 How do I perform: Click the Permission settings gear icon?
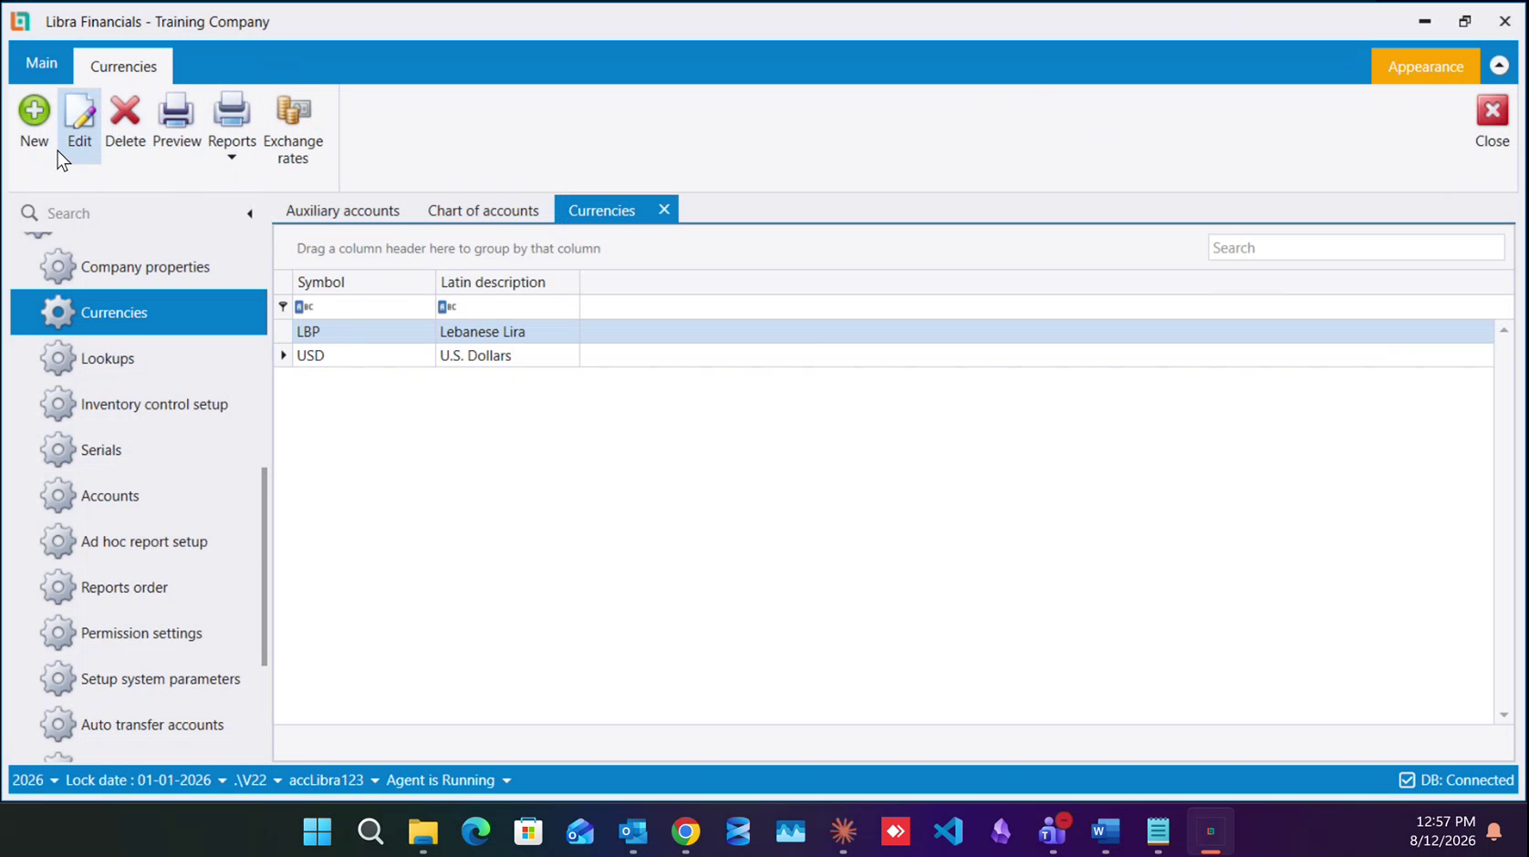tap(57, 633)
